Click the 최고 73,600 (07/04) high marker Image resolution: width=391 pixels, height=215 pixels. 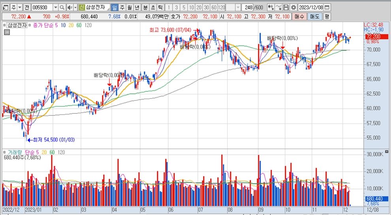click(170, 30)
